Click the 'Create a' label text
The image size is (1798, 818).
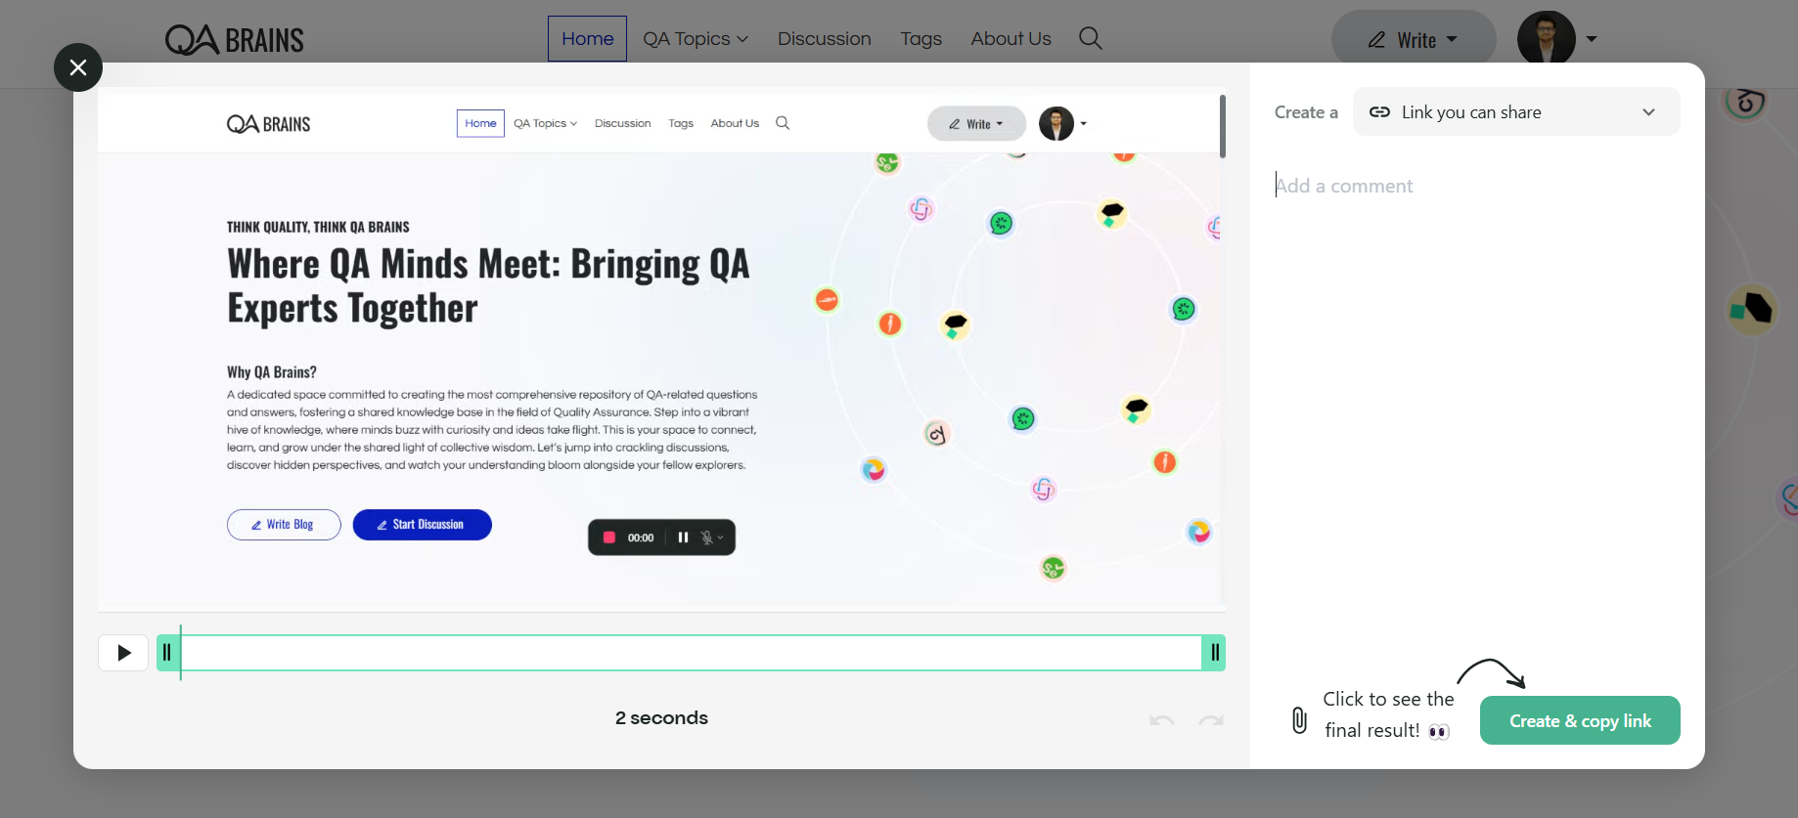coord(1306,112)
